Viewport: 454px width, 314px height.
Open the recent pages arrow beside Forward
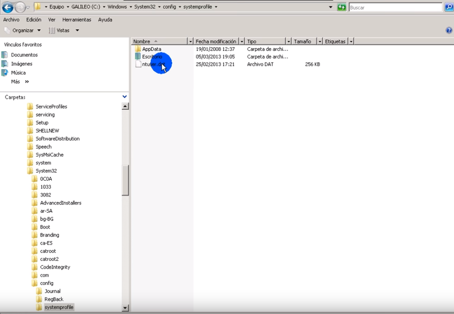pos(28,7)
